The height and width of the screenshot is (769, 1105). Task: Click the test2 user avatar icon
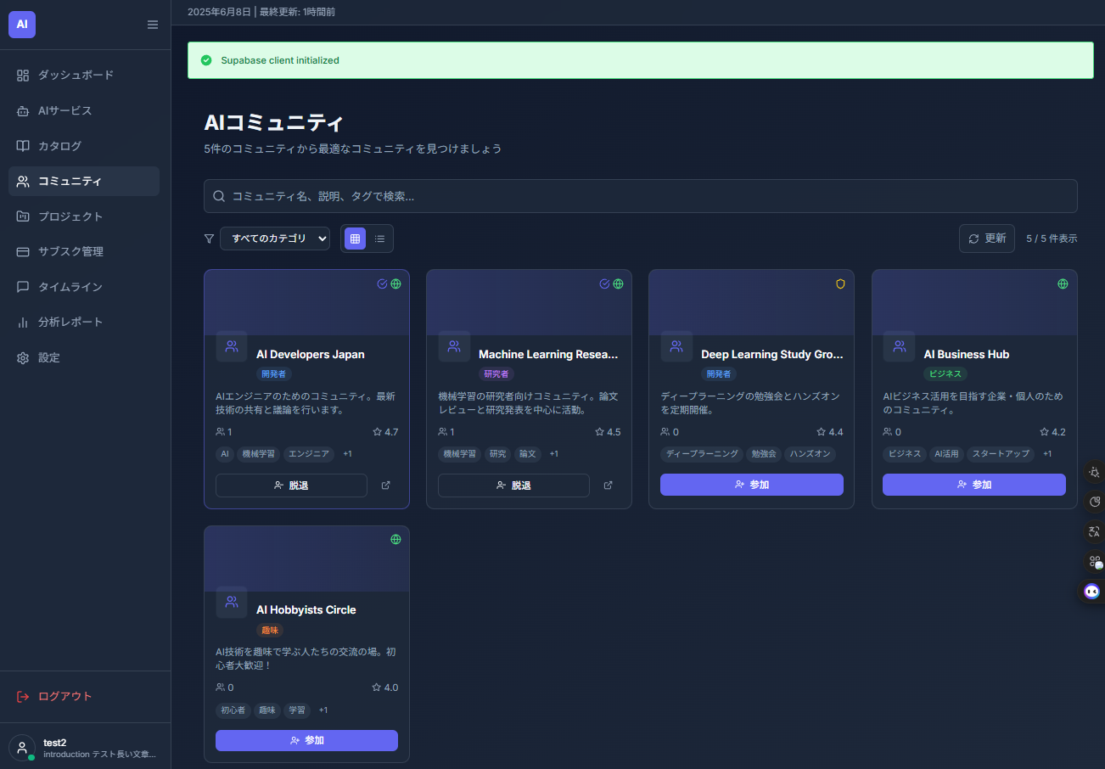pos(22,748)
